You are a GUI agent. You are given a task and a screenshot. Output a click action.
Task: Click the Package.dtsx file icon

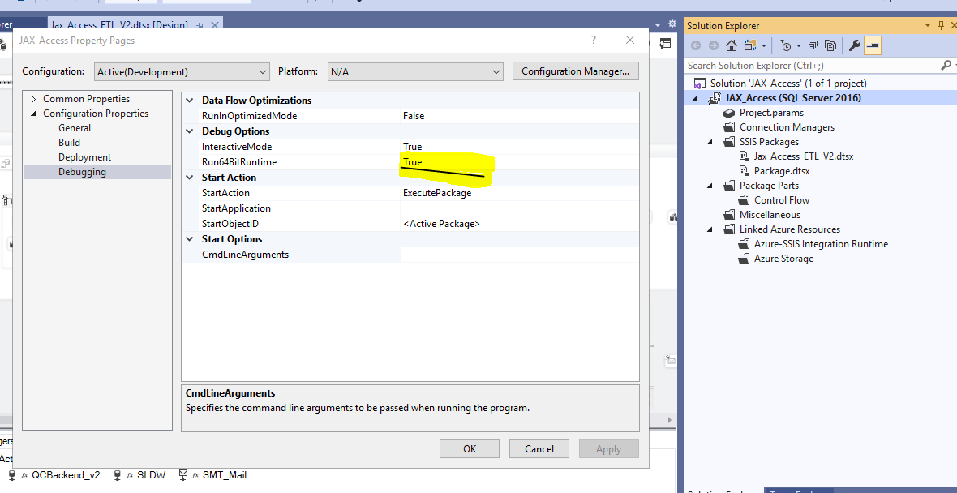[x=743, y=171]
